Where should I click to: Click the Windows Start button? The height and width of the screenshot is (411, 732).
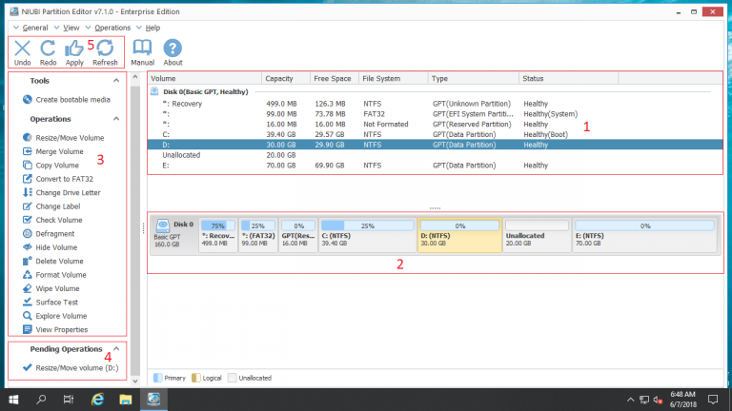click(x=13, y=400)
